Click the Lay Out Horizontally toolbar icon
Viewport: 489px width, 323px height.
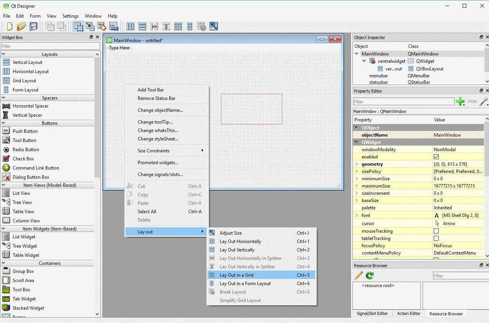coord(130,26)
